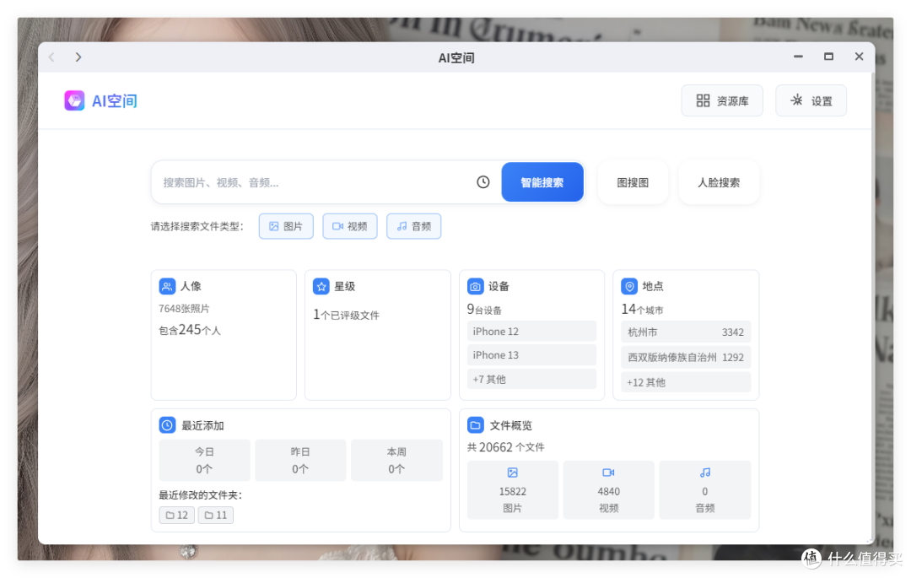This screenshot has width=911, height=578.
Task: Minimize the AI空间 window
Action: (798, 57)
